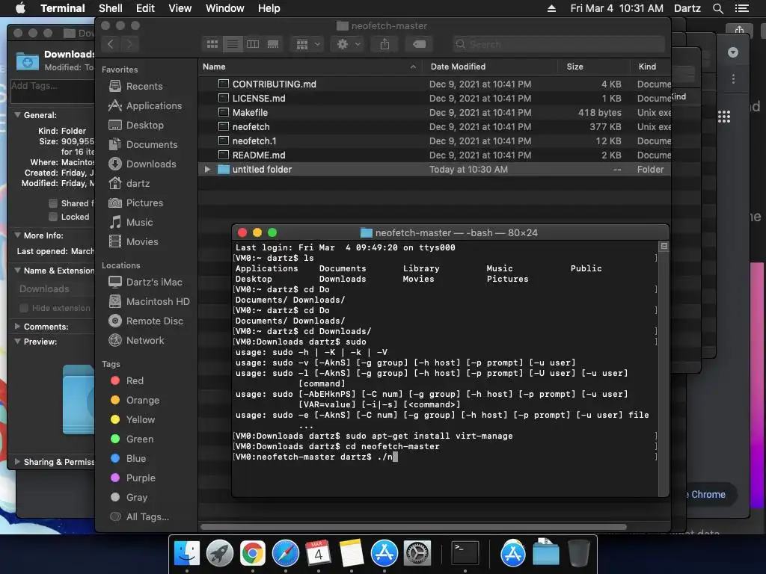Viewport: 766px width, 574px height.
Task: Filter by the Orange tag
Action: click(135, 401)
